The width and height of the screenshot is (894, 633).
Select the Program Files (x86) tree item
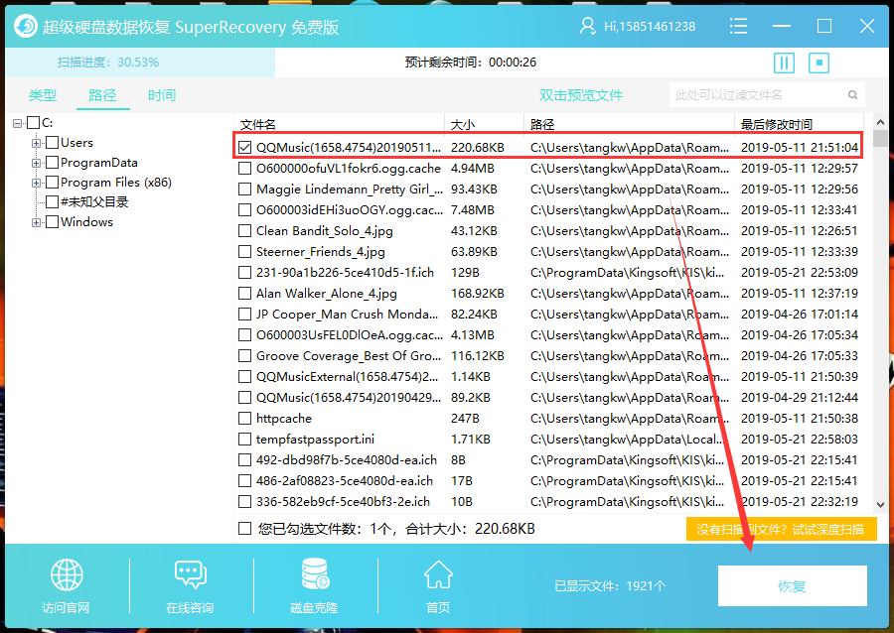[x=116, y=183]
